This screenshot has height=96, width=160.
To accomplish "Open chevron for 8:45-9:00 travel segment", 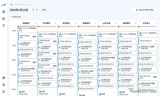I will [x=96, y=42].
